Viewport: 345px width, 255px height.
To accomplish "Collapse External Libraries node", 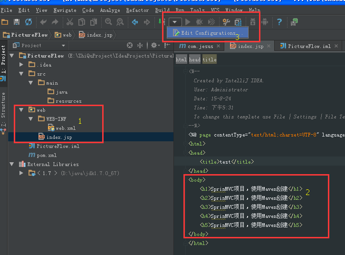I will 12,164.
